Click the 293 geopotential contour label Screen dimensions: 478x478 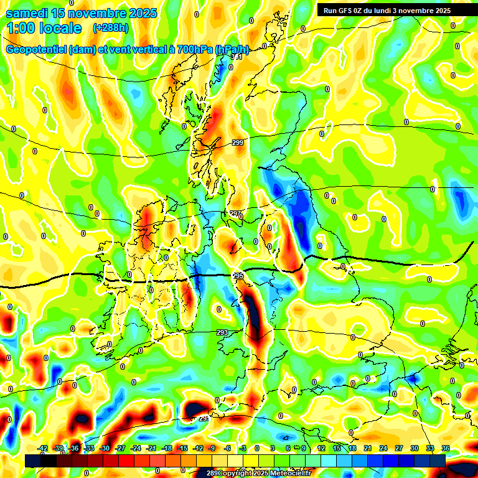(x=222, y=332)
